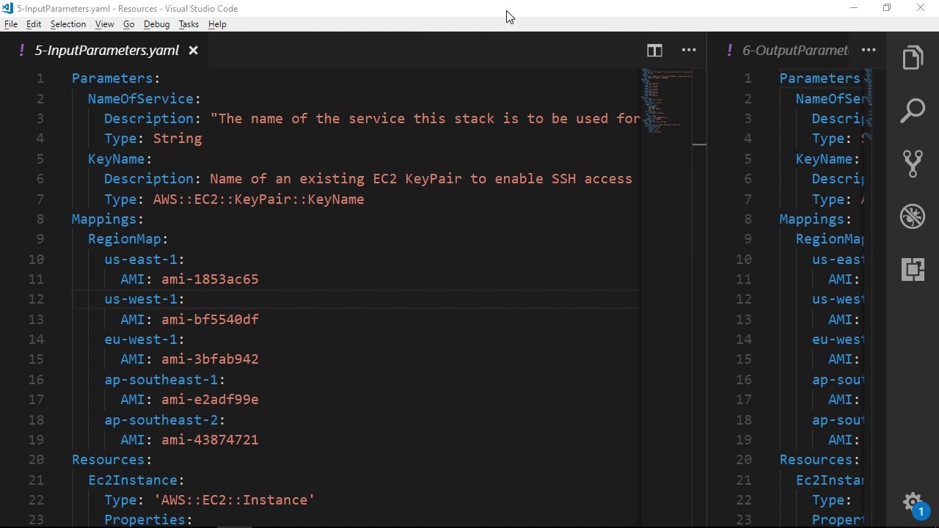Open the File menu
This screenshot has width=939, height=528.
[x=11, y=24]
